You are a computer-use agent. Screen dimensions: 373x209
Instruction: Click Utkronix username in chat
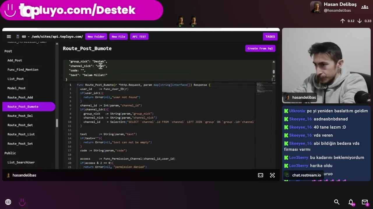coord(298,111)
